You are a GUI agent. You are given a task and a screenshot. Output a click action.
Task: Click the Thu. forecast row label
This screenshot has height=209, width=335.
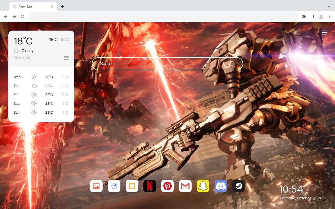[x=17, y=86]
